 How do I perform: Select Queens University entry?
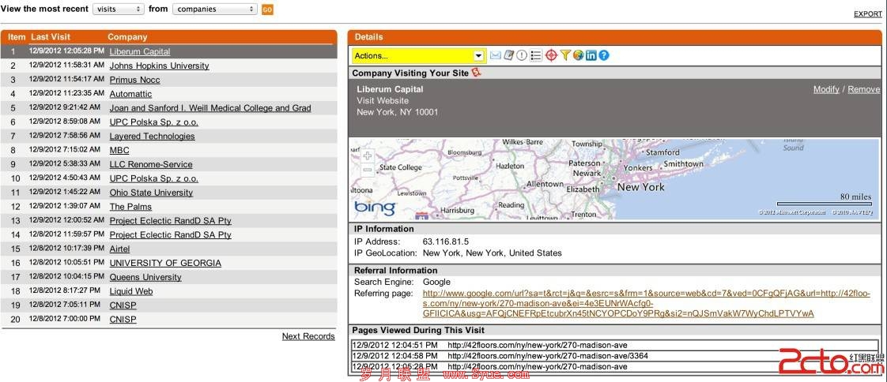click(x=145, y=278)
